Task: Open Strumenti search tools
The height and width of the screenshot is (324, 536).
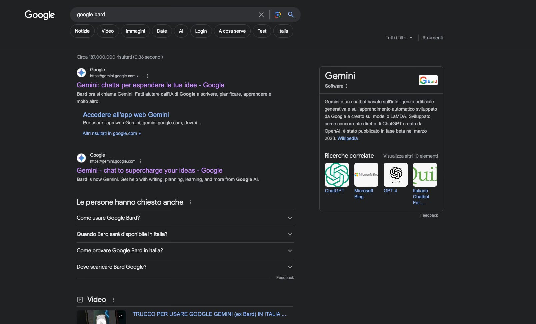Action: click(433, 38)
